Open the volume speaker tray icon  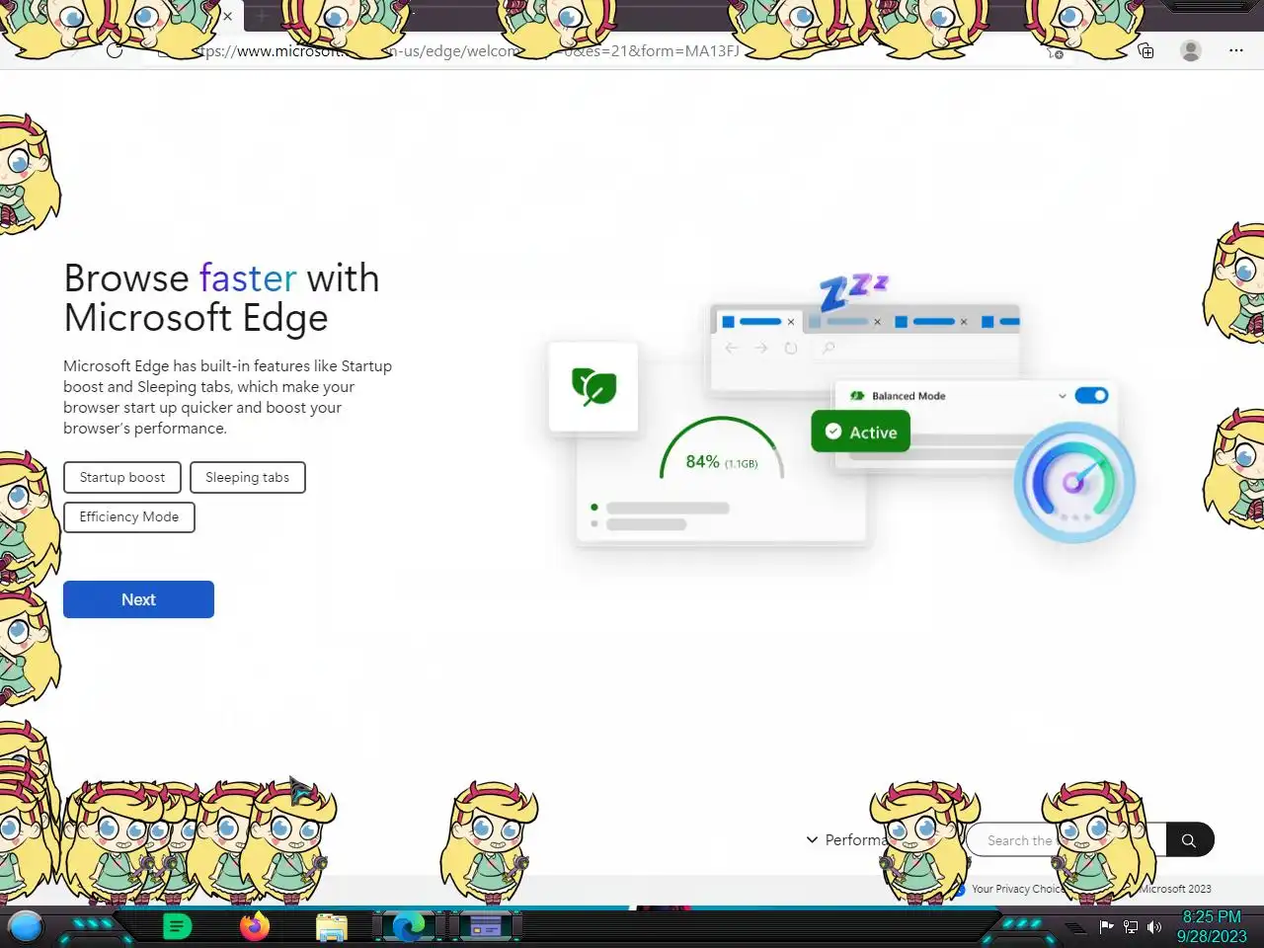coord(1154,927)
